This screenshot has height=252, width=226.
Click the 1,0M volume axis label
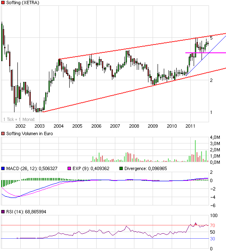[215, 156]
